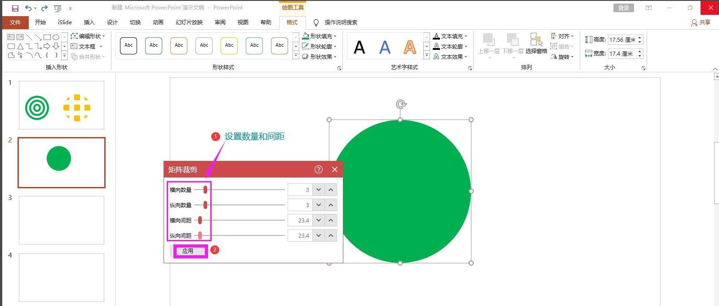
Task: Decrease the 横向数量 value
Action: point(319,190)
